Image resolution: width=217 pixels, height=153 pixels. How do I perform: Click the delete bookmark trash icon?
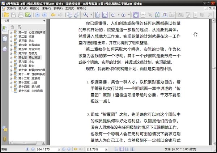(x=12, y=27)
